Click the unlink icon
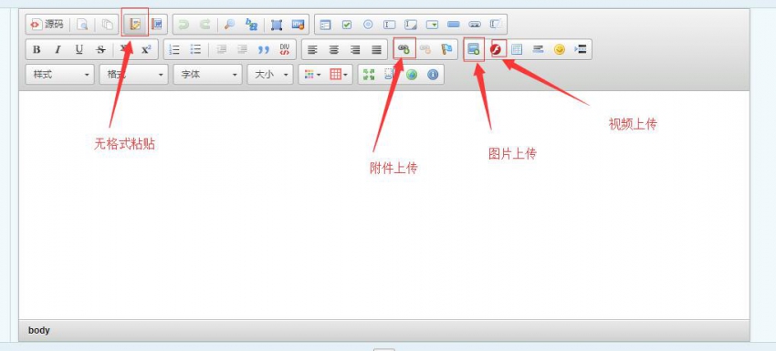Screen dimensions: 776x351 click(x=425, y=49)
